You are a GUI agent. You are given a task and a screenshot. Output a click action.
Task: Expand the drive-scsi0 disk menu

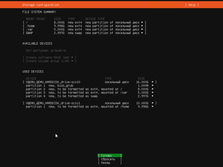pyautogui.click(x=90, y=82)
